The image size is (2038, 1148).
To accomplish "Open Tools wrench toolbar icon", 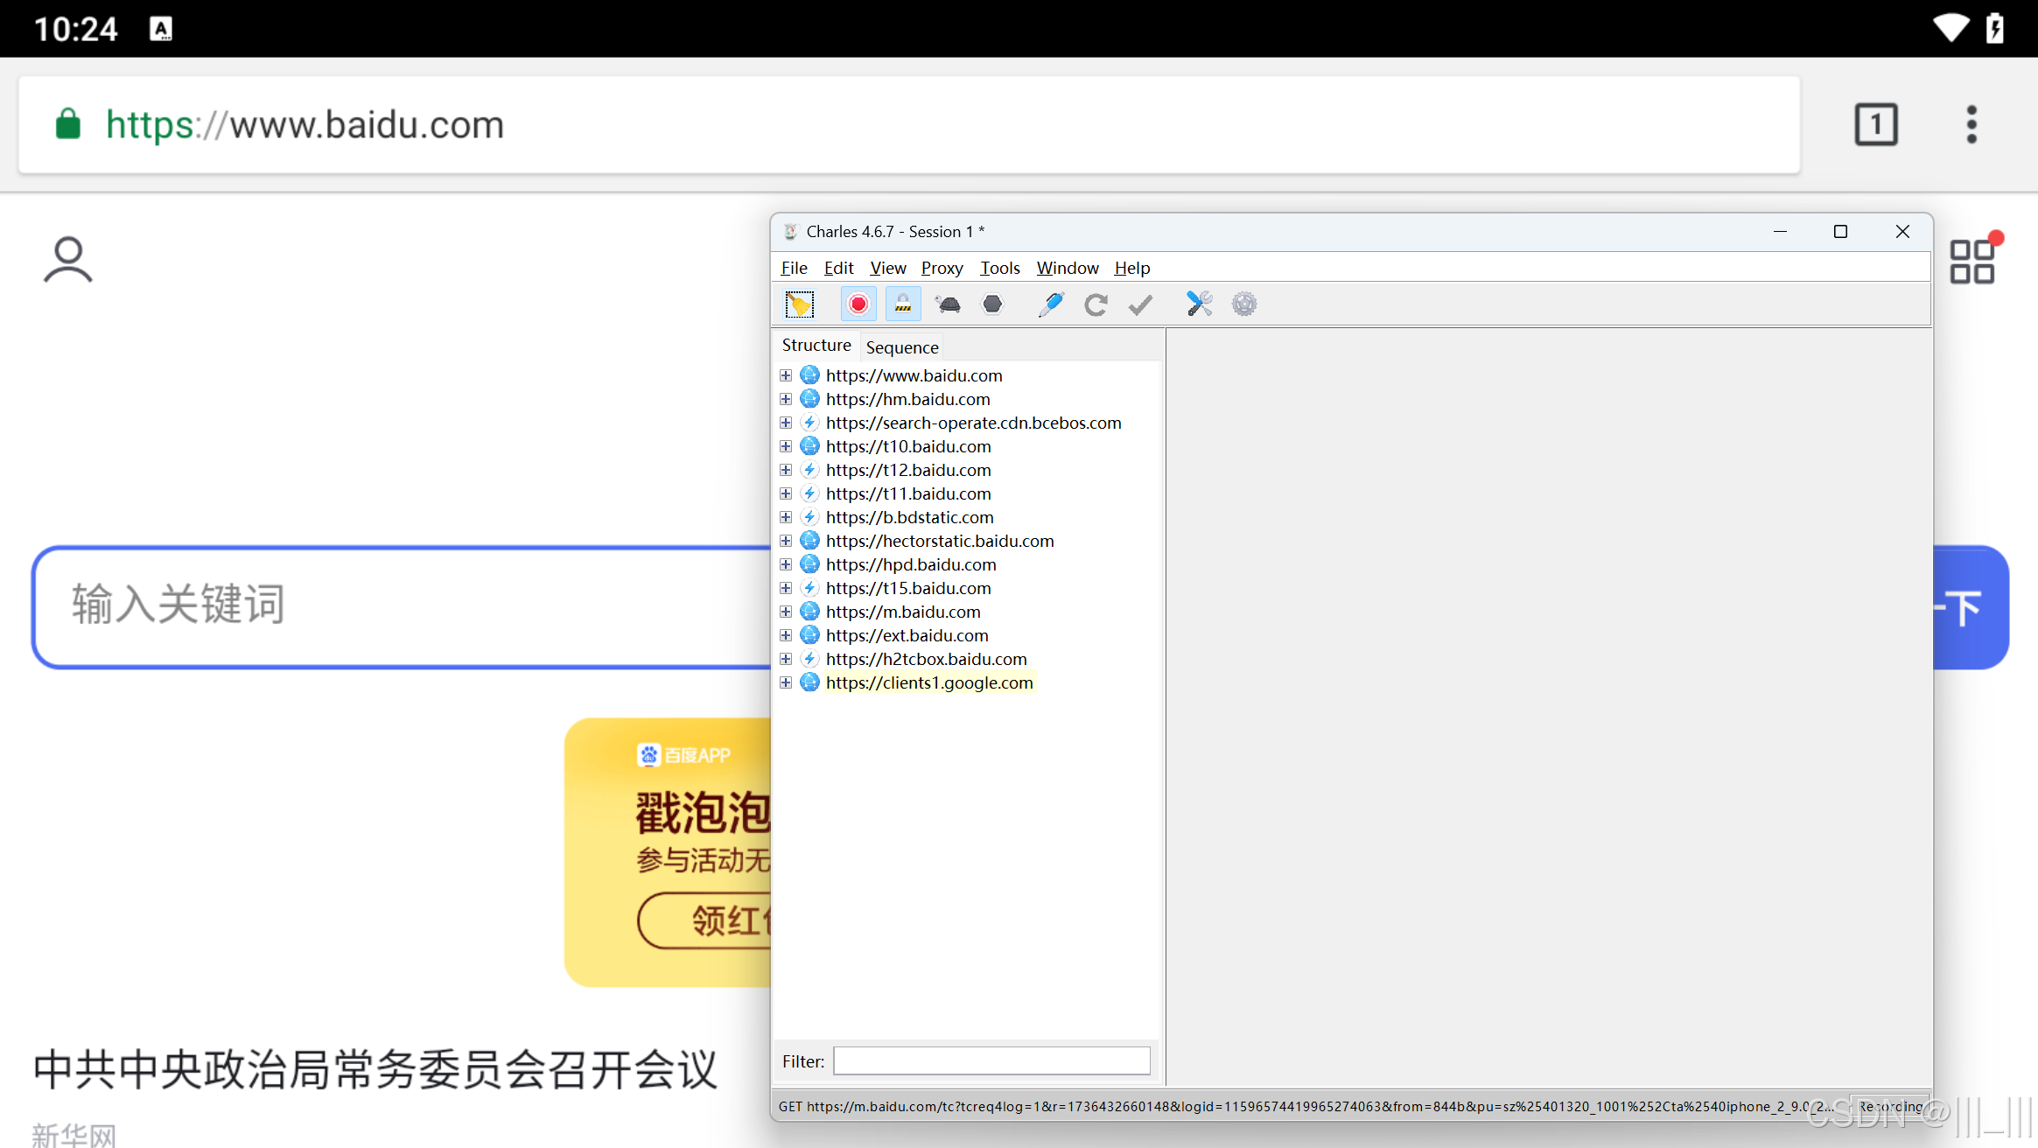I will tap(1199, 304).
